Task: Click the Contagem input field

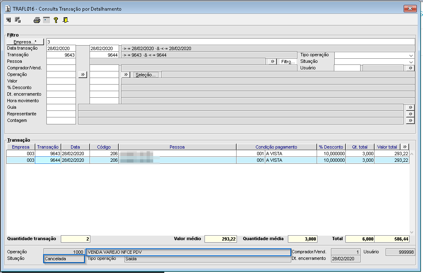Action: [61, 121]
